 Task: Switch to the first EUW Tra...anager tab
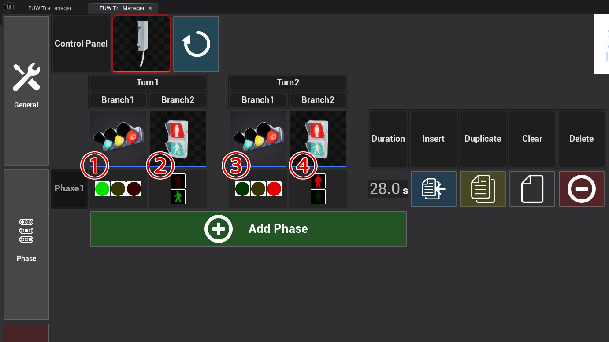click(x=49, y=8)
